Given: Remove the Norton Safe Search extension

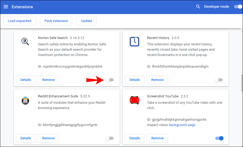Looking at the screenshot, I should 48,80.
